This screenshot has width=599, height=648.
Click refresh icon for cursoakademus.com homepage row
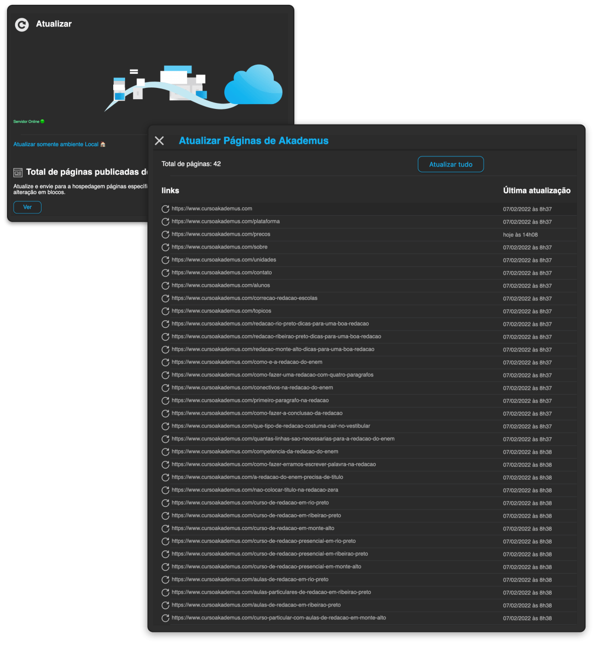[166, 209]
